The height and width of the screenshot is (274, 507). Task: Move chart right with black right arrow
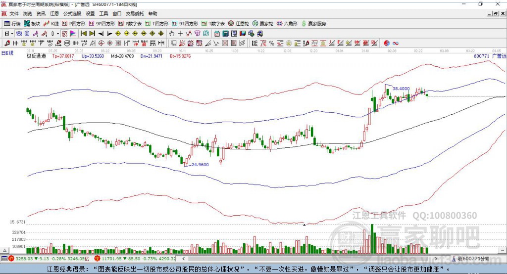click(x=109, y=34)
